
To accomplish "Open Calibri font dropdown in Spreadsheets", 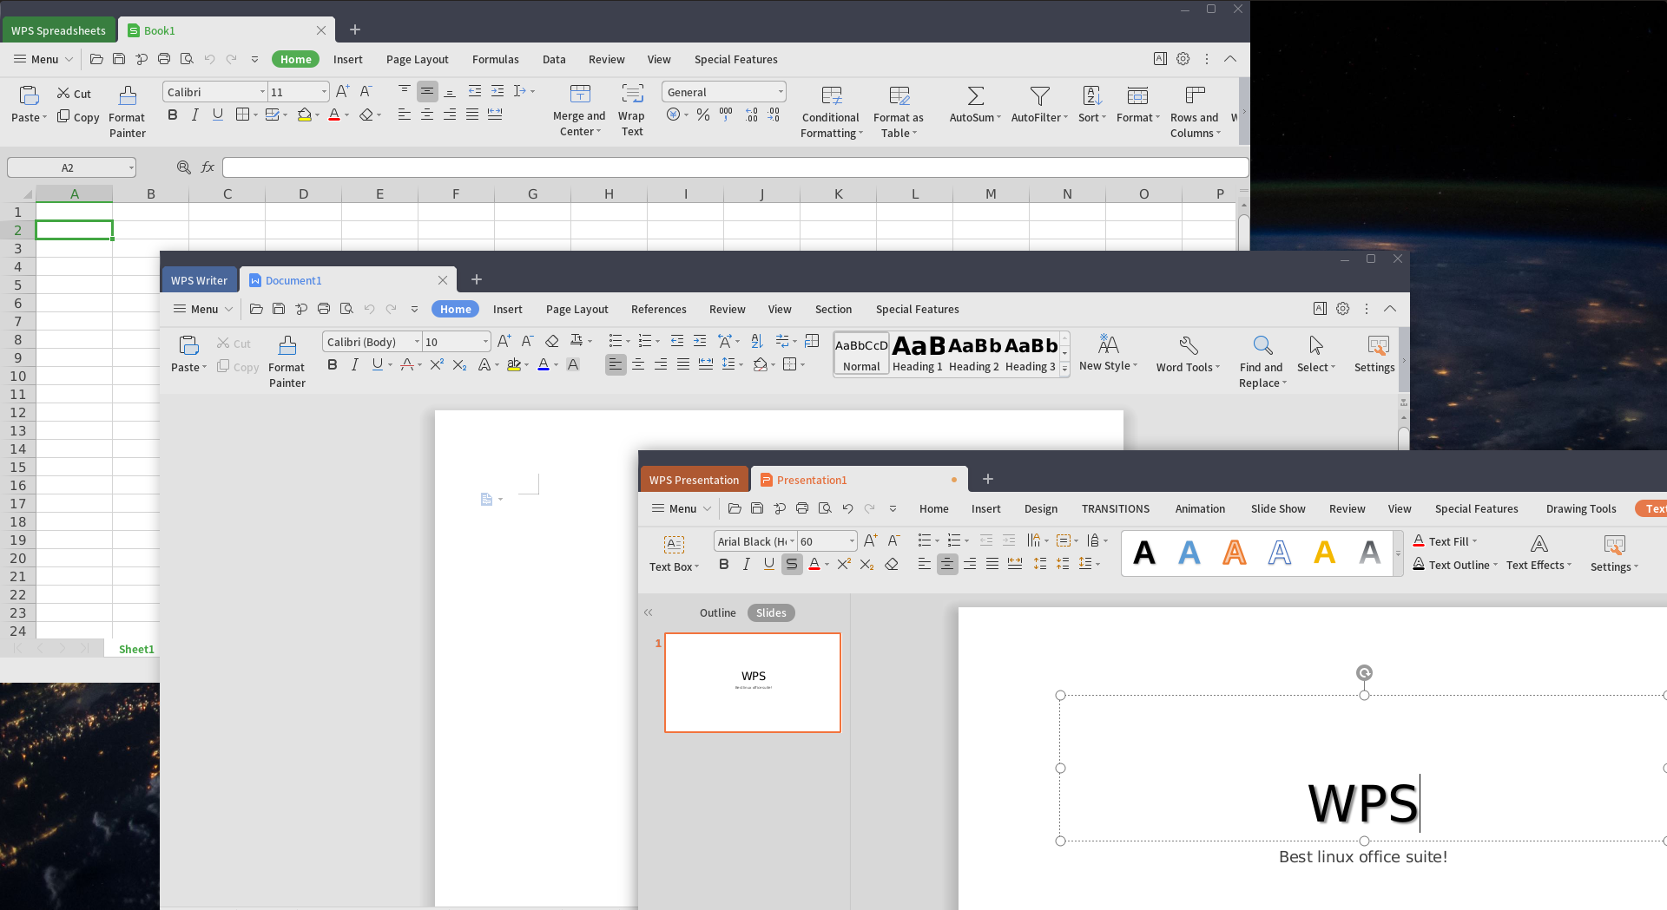I will pyautogui.click(x=262, y=92).
